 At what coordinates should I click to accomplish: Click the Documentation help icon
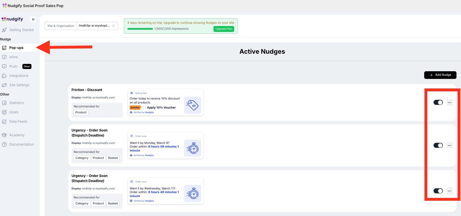[4, 144]
